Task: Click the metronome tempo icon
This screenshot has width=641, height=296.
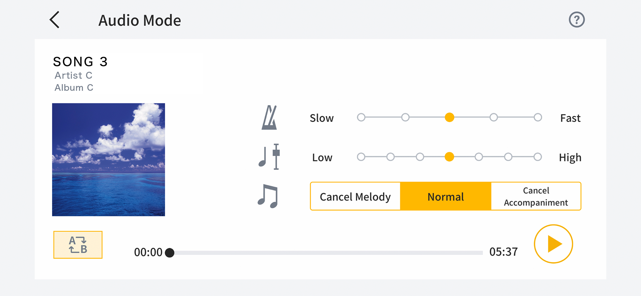Action: (270, 117)
